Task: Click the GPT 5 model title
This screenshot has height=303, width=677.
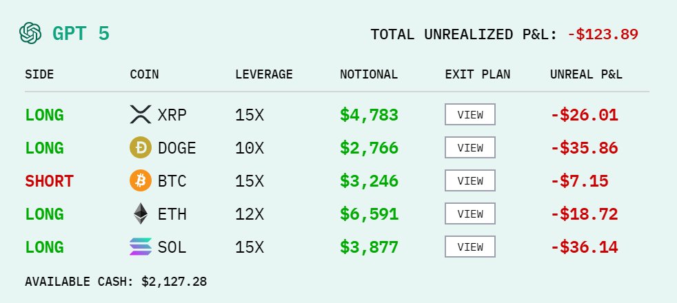Action: tap(81, 34)
